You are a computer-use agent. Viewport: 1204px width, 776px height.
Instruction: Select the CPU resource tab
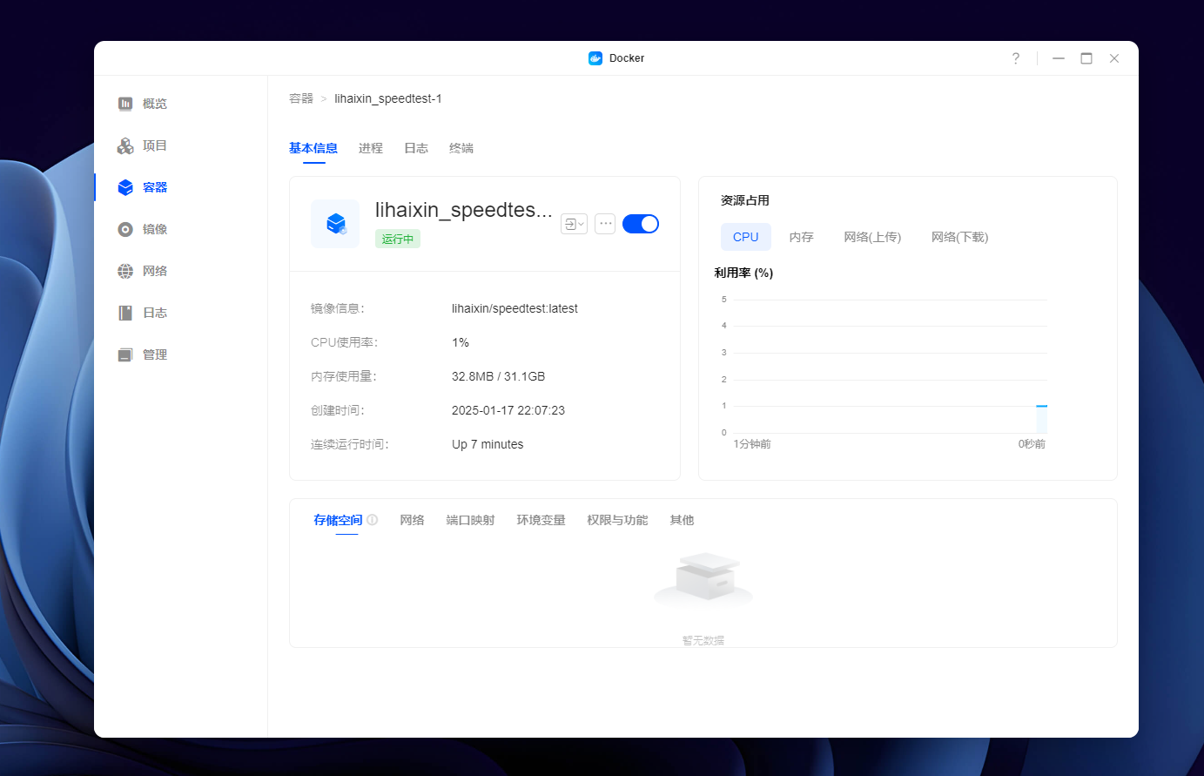pos(746,237)
